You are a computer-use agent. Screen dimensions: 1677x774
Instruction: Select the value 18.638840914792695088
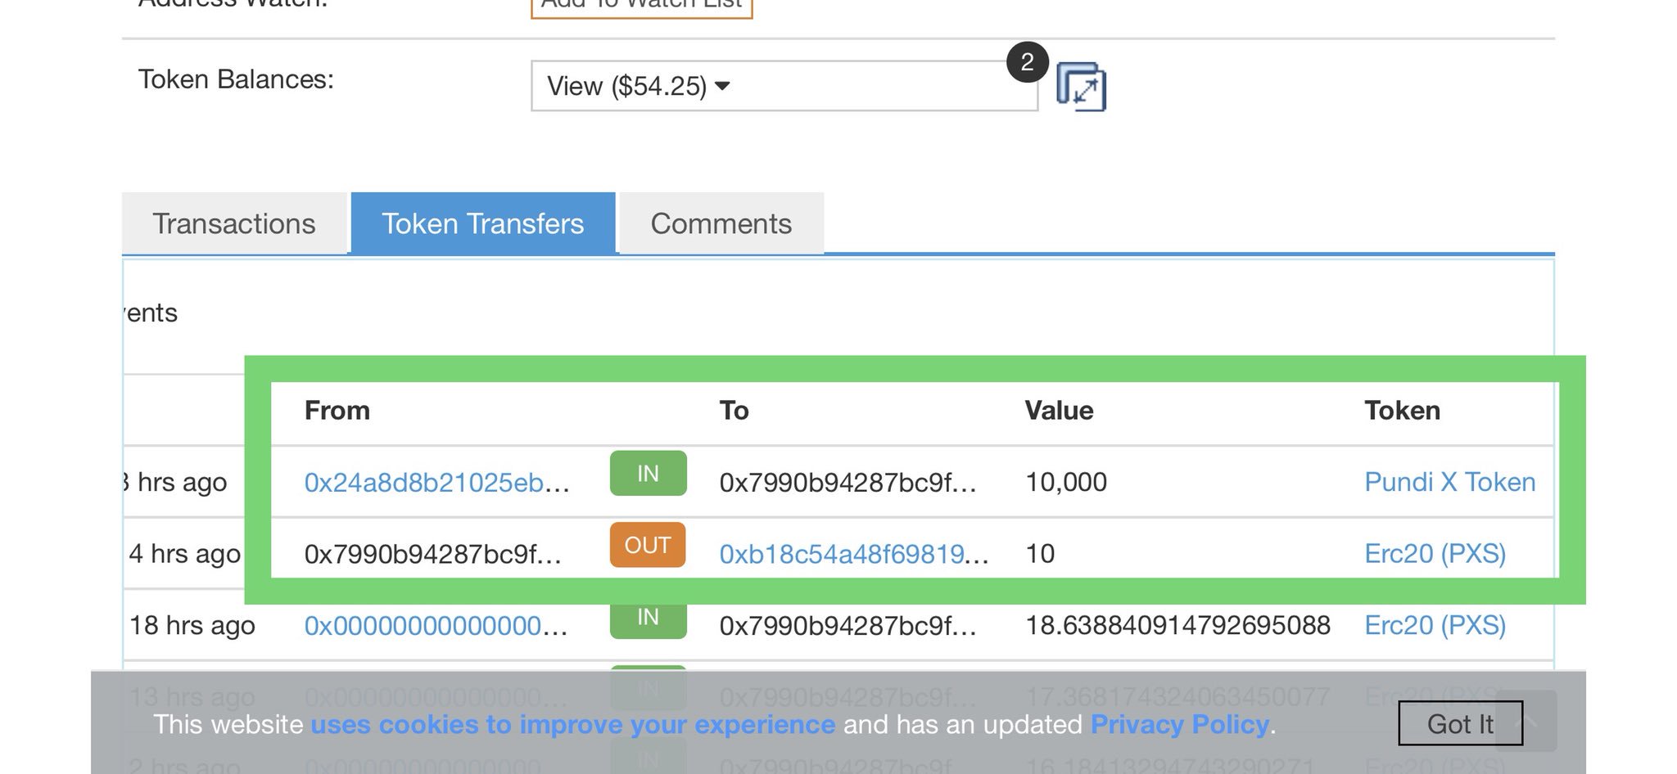1178,626
